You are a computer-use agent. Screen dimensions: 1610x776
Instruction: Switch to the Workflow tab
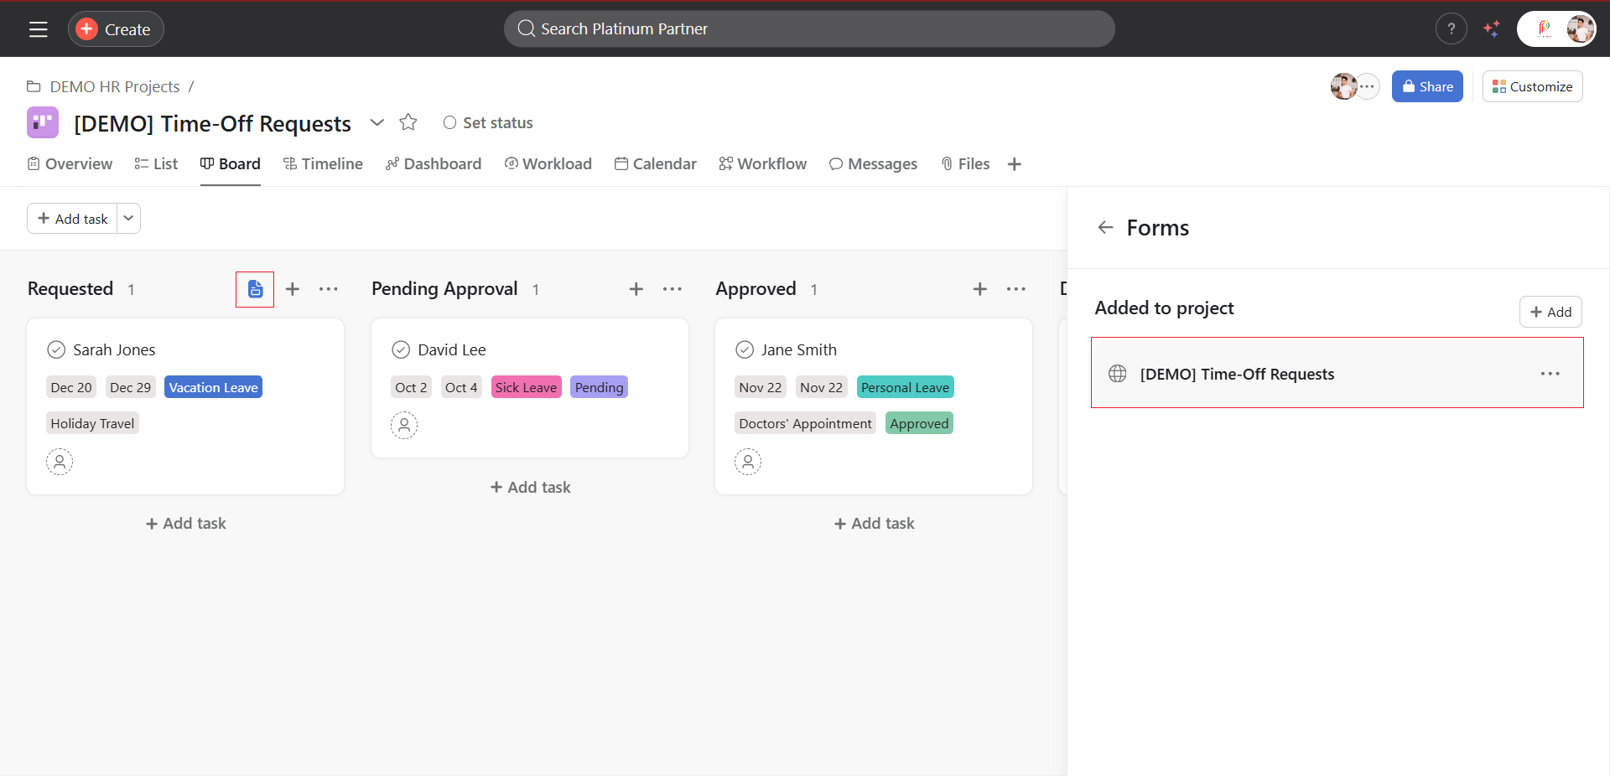[762, 164]
